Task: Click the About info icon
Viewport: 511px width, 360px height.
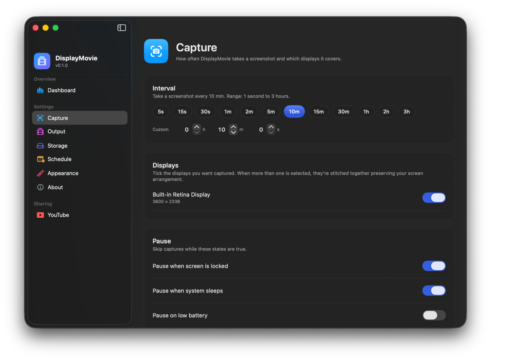Action: pyautogui.click(x=40, y=187)
